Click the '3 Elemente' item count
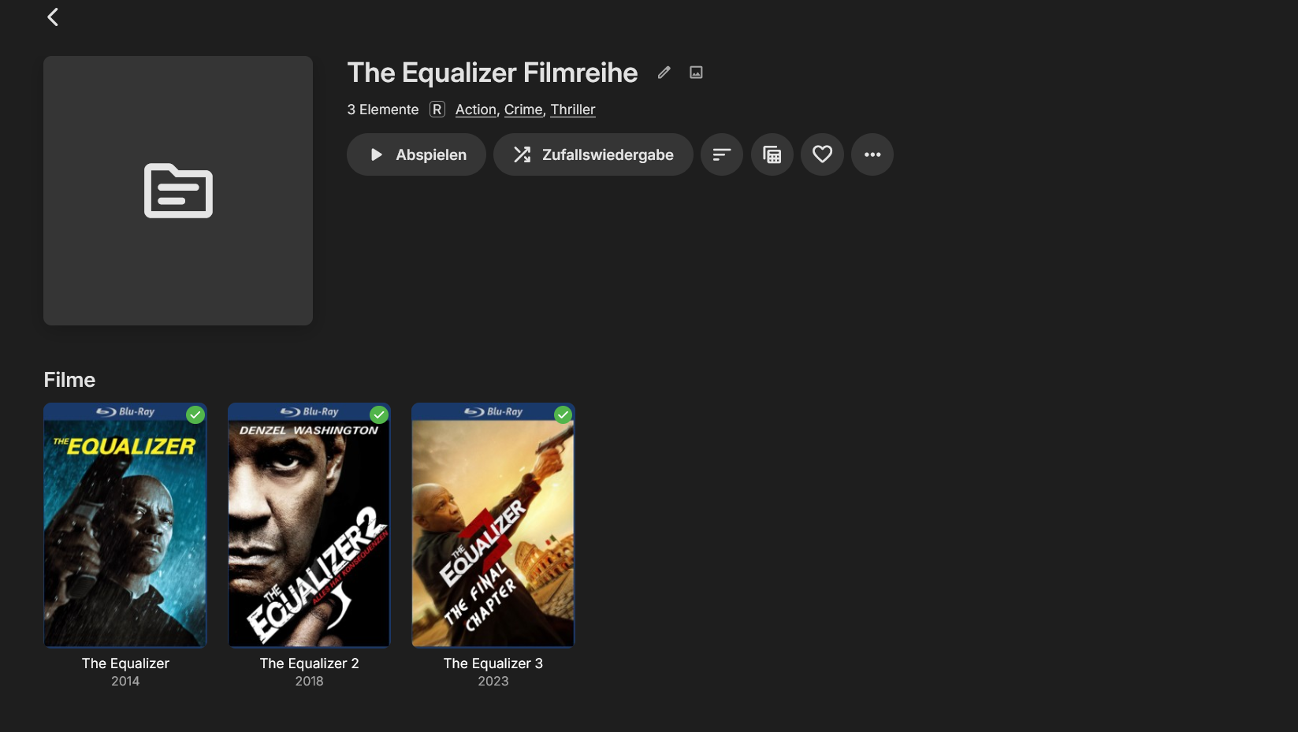The height and width of the screenshot is (732, 1298). [383, 110]
